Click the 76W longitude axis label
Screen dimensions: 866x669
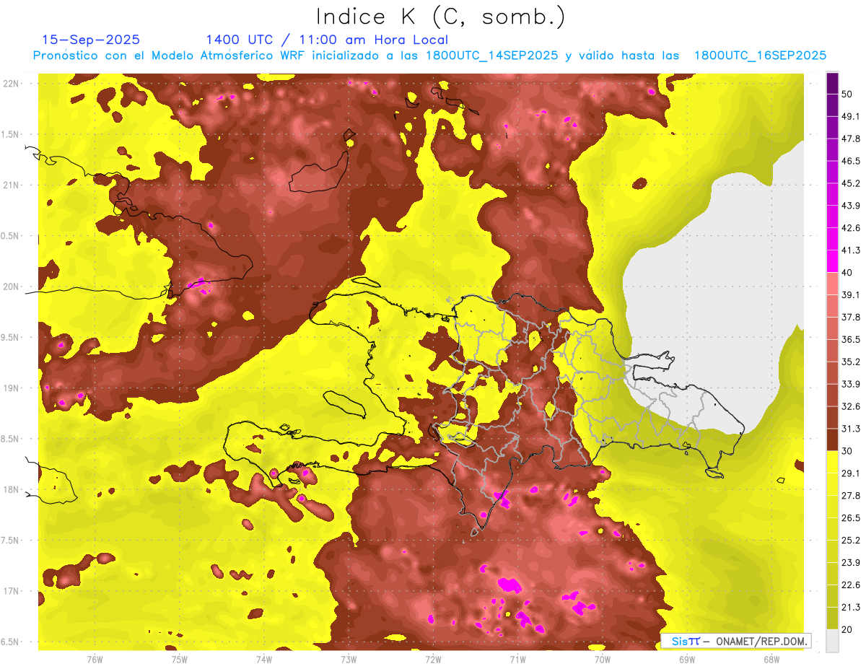(x=95, y=660)
